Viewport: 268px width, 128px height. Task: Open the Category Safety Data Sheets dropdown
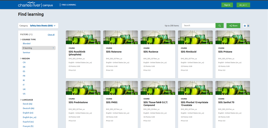tap(38, 26)
